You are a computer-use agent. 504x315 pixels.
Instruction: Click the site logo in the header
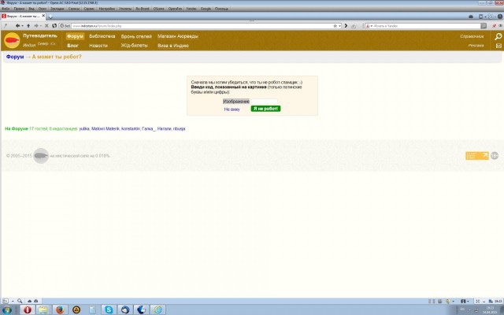pyautogui.click(x=12, y=40)
